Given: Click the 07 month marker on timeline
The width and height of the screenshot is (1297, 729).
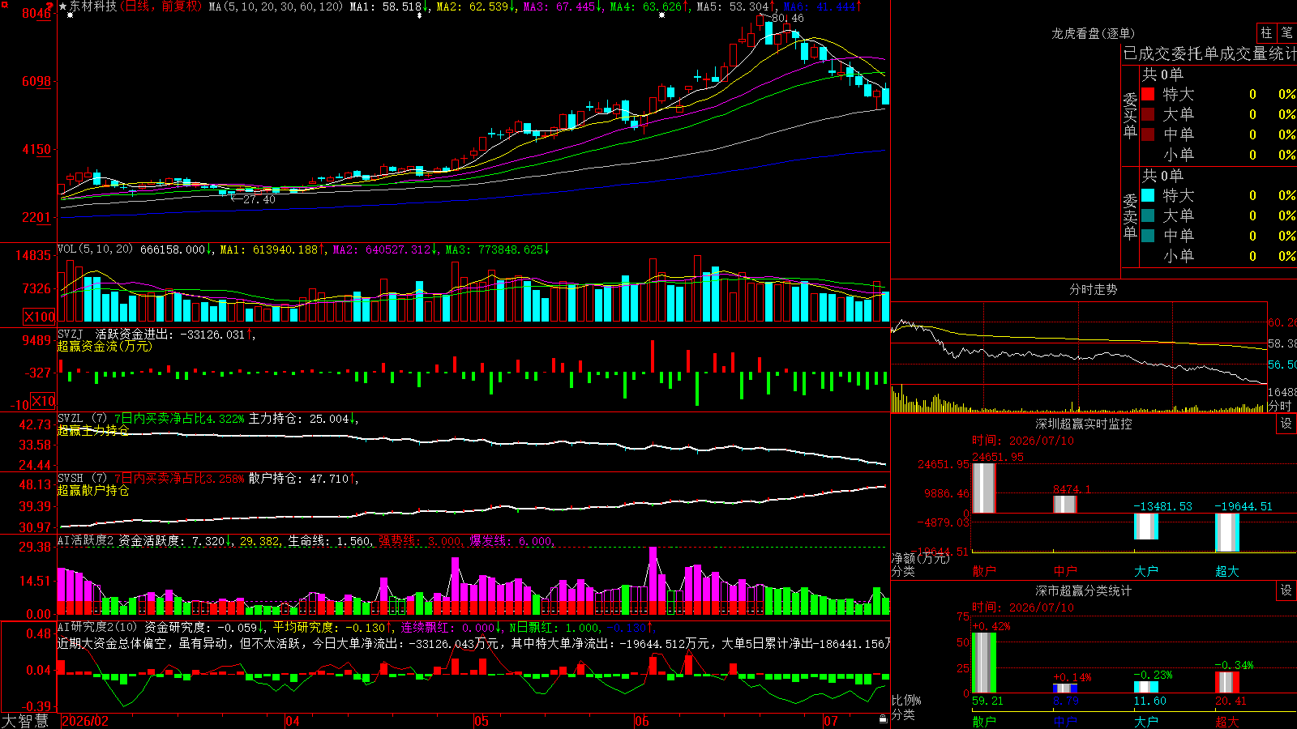Looking at the screenshot, I should pyautogui.click(x=831, y=721).
